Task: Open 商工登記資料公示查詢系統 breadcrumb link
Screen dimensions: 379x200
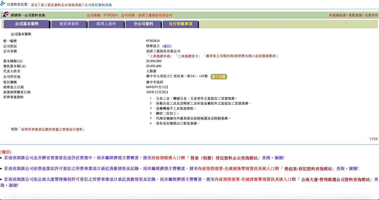Action: [x=61, y=5]
